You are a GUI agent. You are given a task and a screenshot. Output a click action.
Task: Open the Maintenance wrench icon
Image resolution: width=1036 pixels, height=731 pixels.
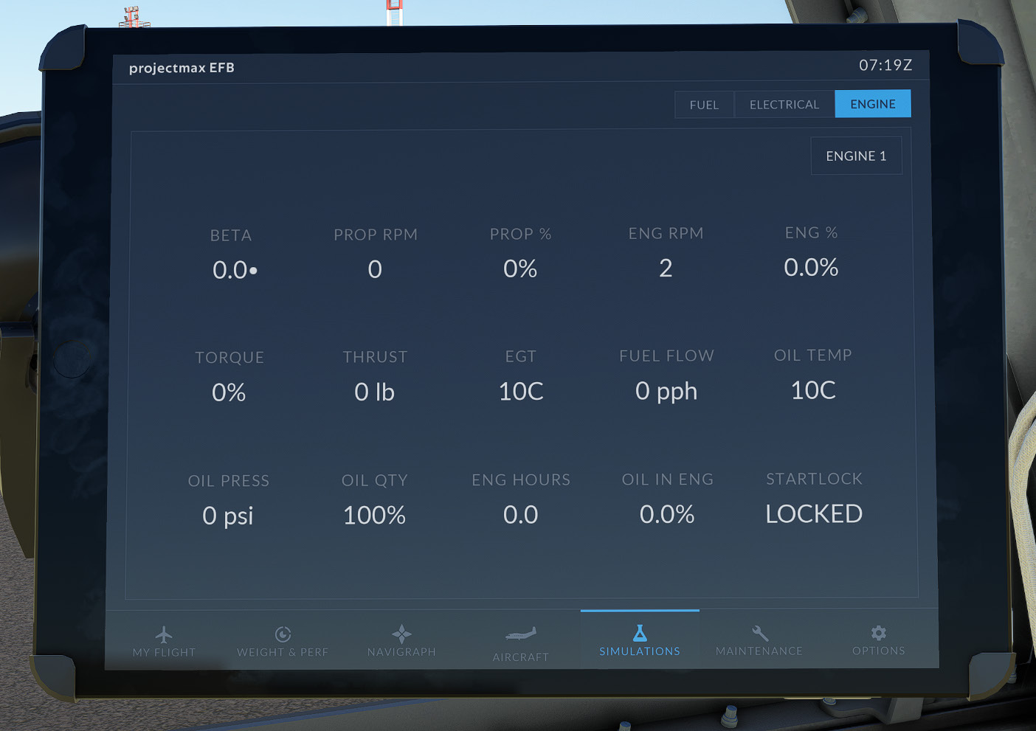coord(760,633)
